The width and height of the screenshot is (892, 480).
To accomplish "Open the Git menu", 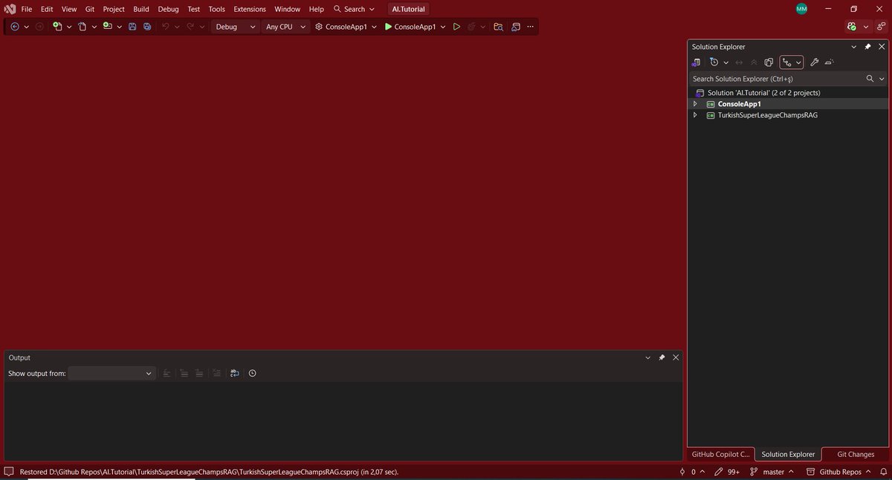I will (x=88, y=9).
